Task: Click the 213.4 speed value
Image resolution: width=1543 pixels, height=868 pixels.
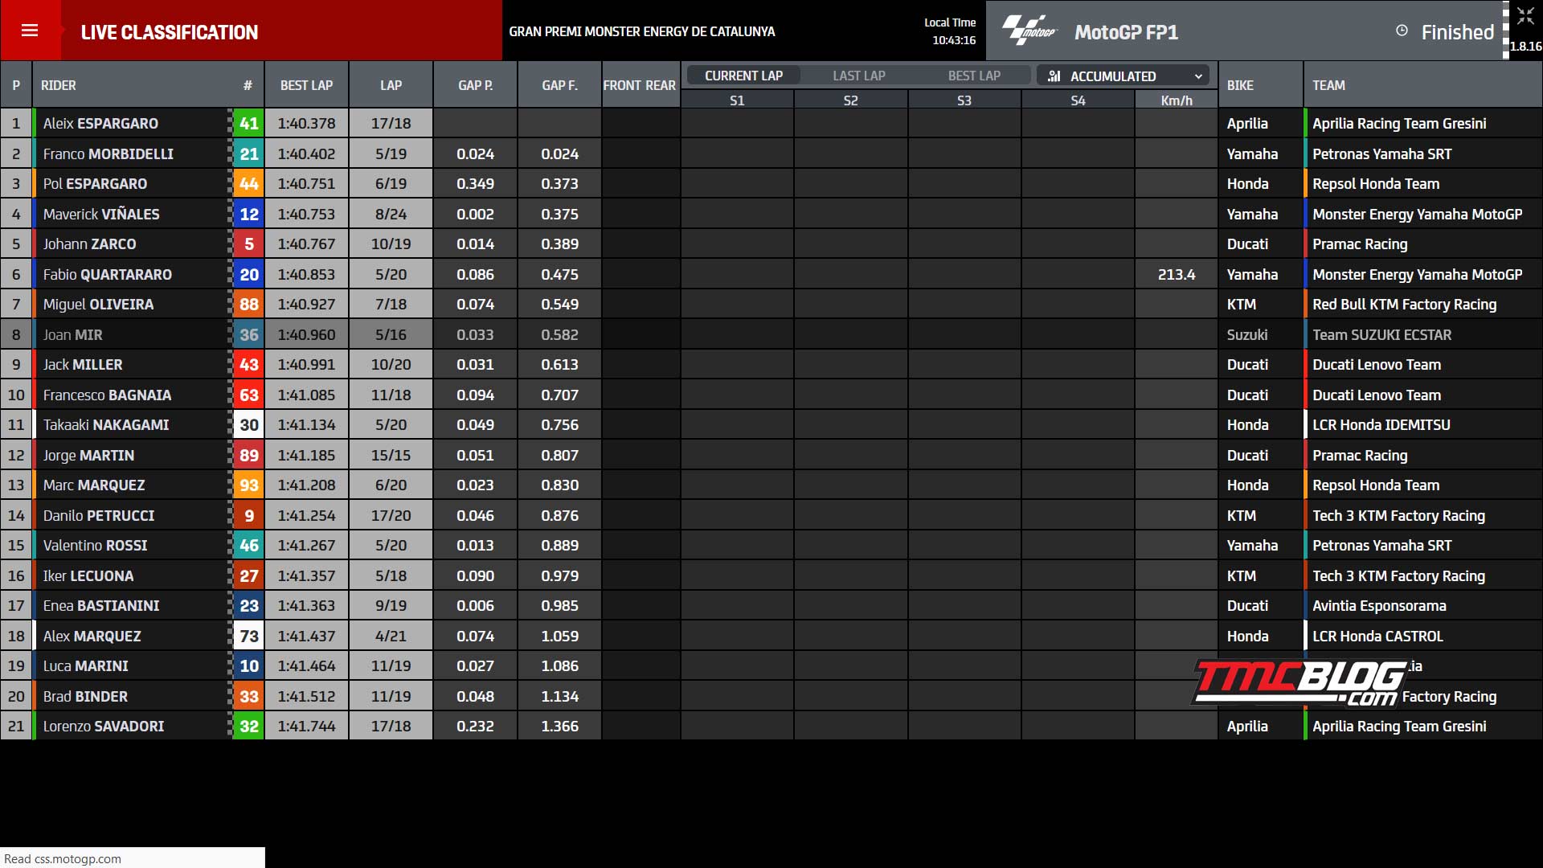Action: point(1177,274)
